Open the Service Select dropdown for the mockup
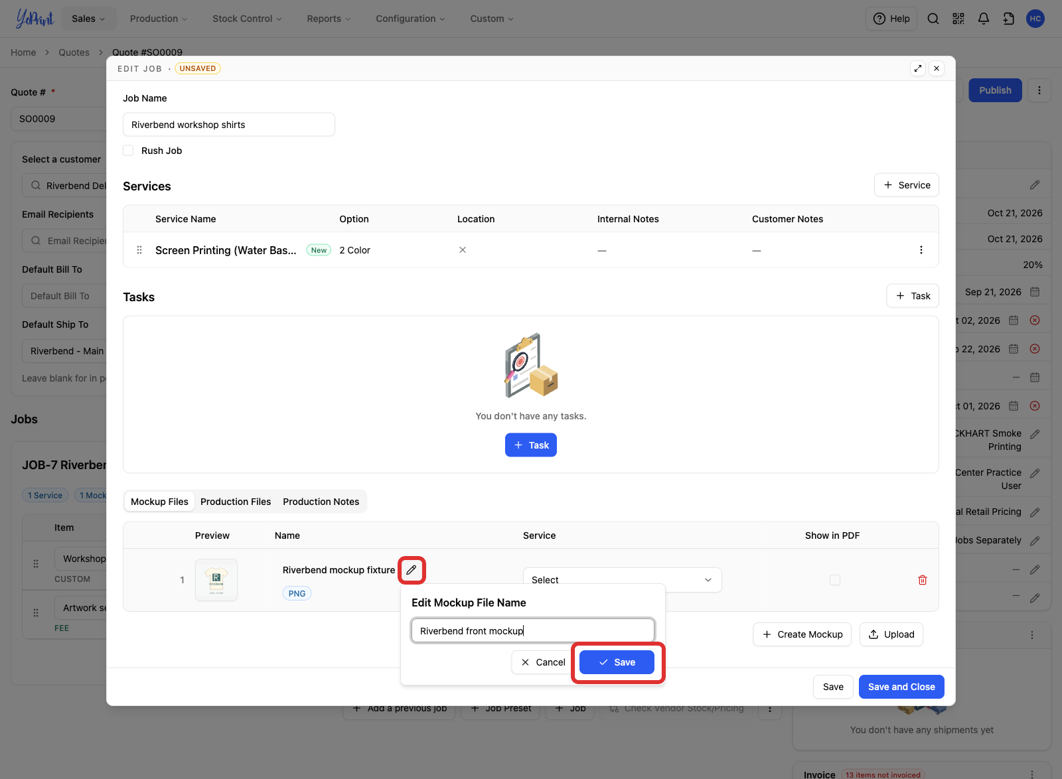The width and height of the screenshot is (1062, 779). (x=623, y=580)
